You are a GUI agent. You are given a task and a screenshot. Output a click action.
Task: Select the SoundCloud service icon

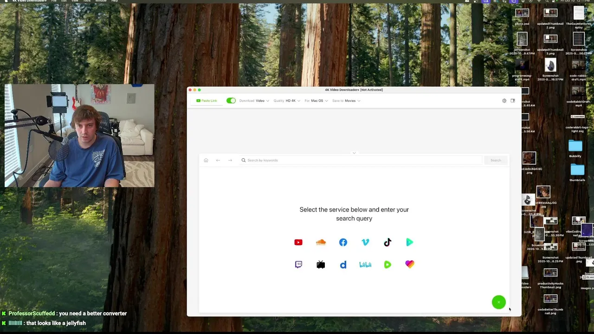tap(321, 242)
